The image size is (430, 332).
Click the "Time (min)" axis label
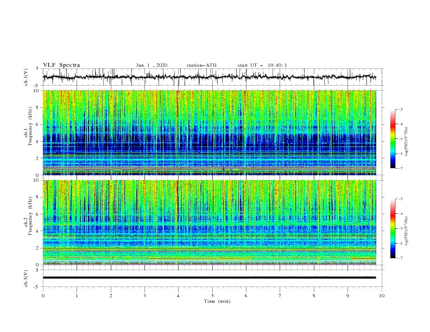[x=217, y=301]
